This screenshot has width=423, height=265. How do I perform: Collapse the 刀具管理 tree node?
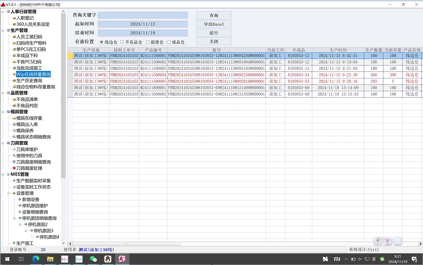pos(3,143)
